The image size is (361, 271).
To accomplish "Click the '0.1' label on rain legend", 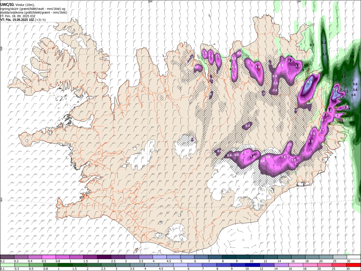I will click(3, 269).
